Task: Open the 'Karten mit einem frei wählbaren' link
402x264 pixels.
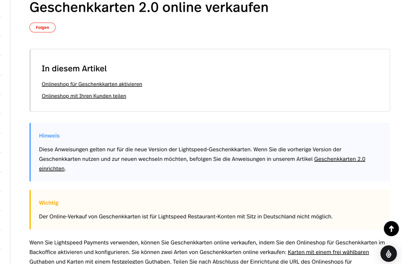Action: click(x=328, y=252)
